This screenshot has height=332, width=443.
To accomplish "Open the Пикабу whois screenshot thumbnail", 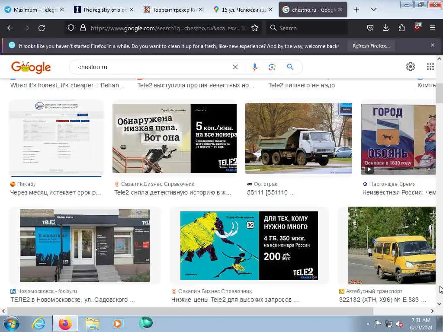I will [57, 138].
